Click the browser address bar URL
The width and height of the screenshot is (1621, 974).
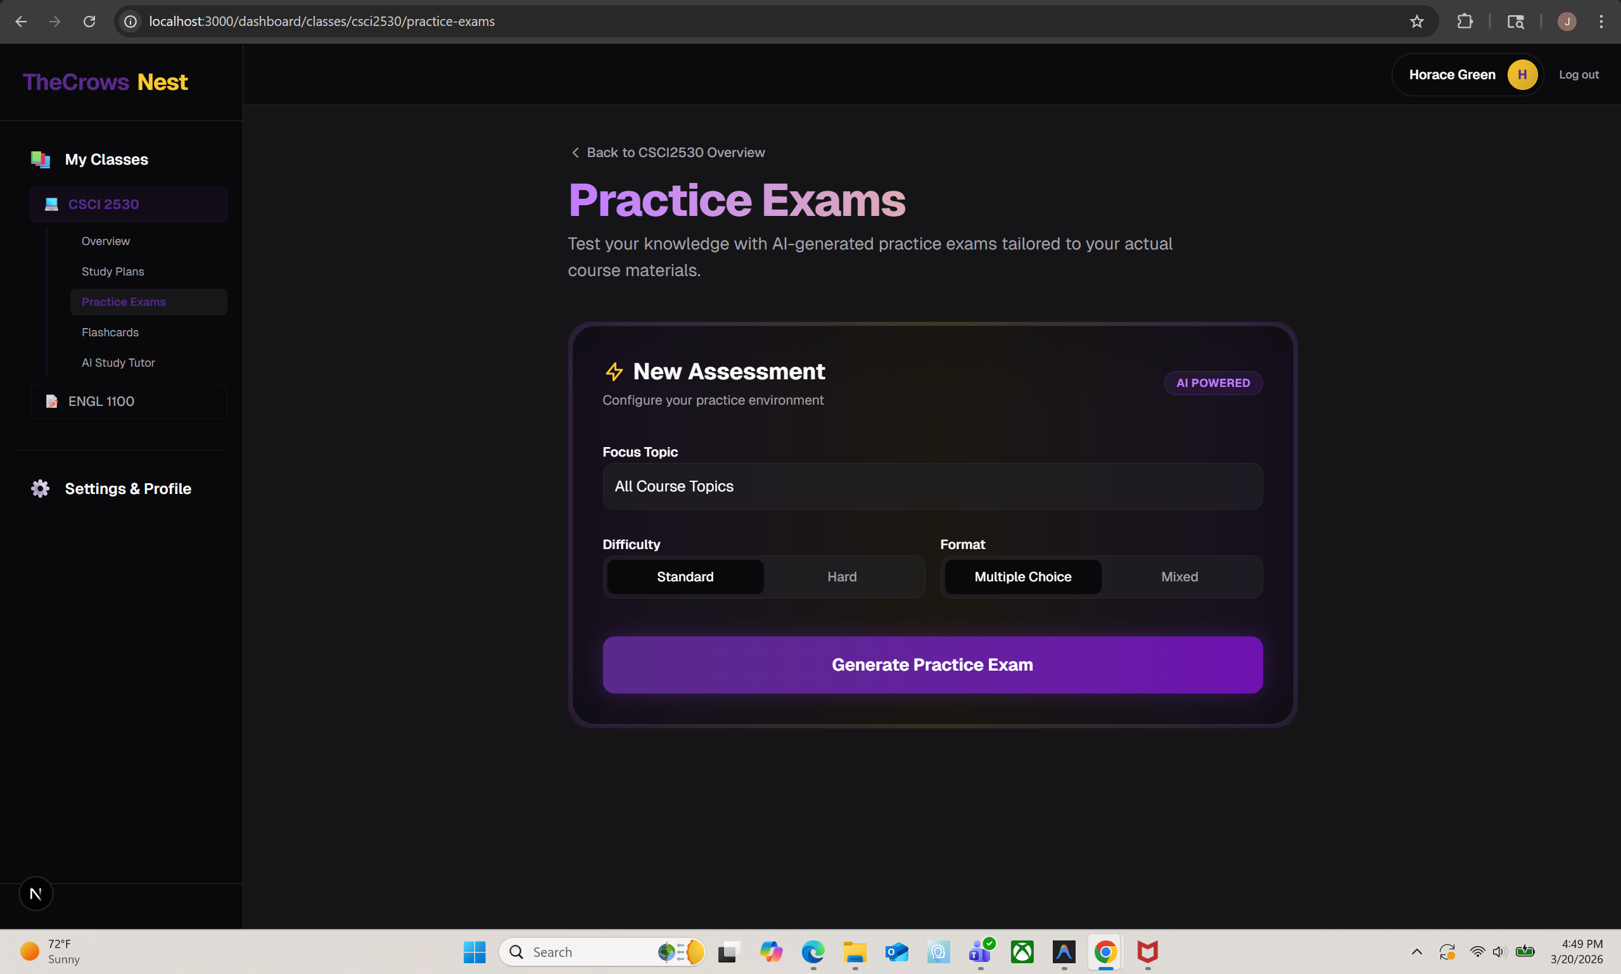[322, 22]
